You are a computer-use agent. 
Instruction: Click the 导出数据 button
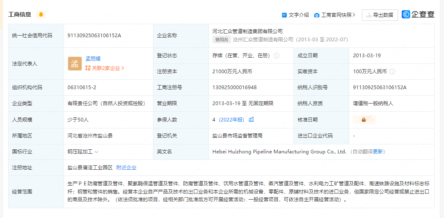point(380,15)
